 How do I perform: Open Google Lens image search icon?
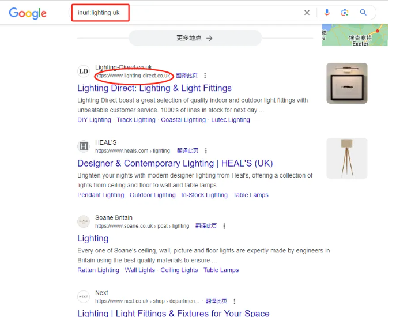click(x=345, y=12)
